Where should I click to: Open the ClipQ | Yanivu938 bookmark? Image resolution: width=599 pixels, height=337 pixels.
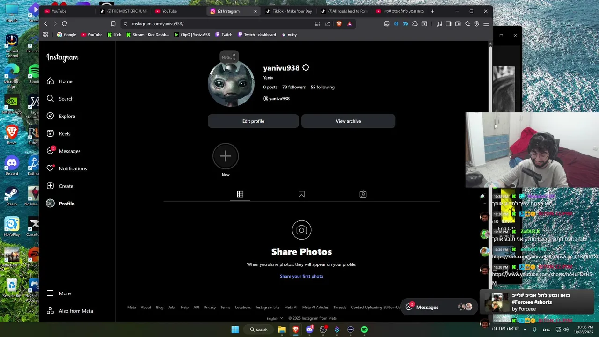[192, 35]
